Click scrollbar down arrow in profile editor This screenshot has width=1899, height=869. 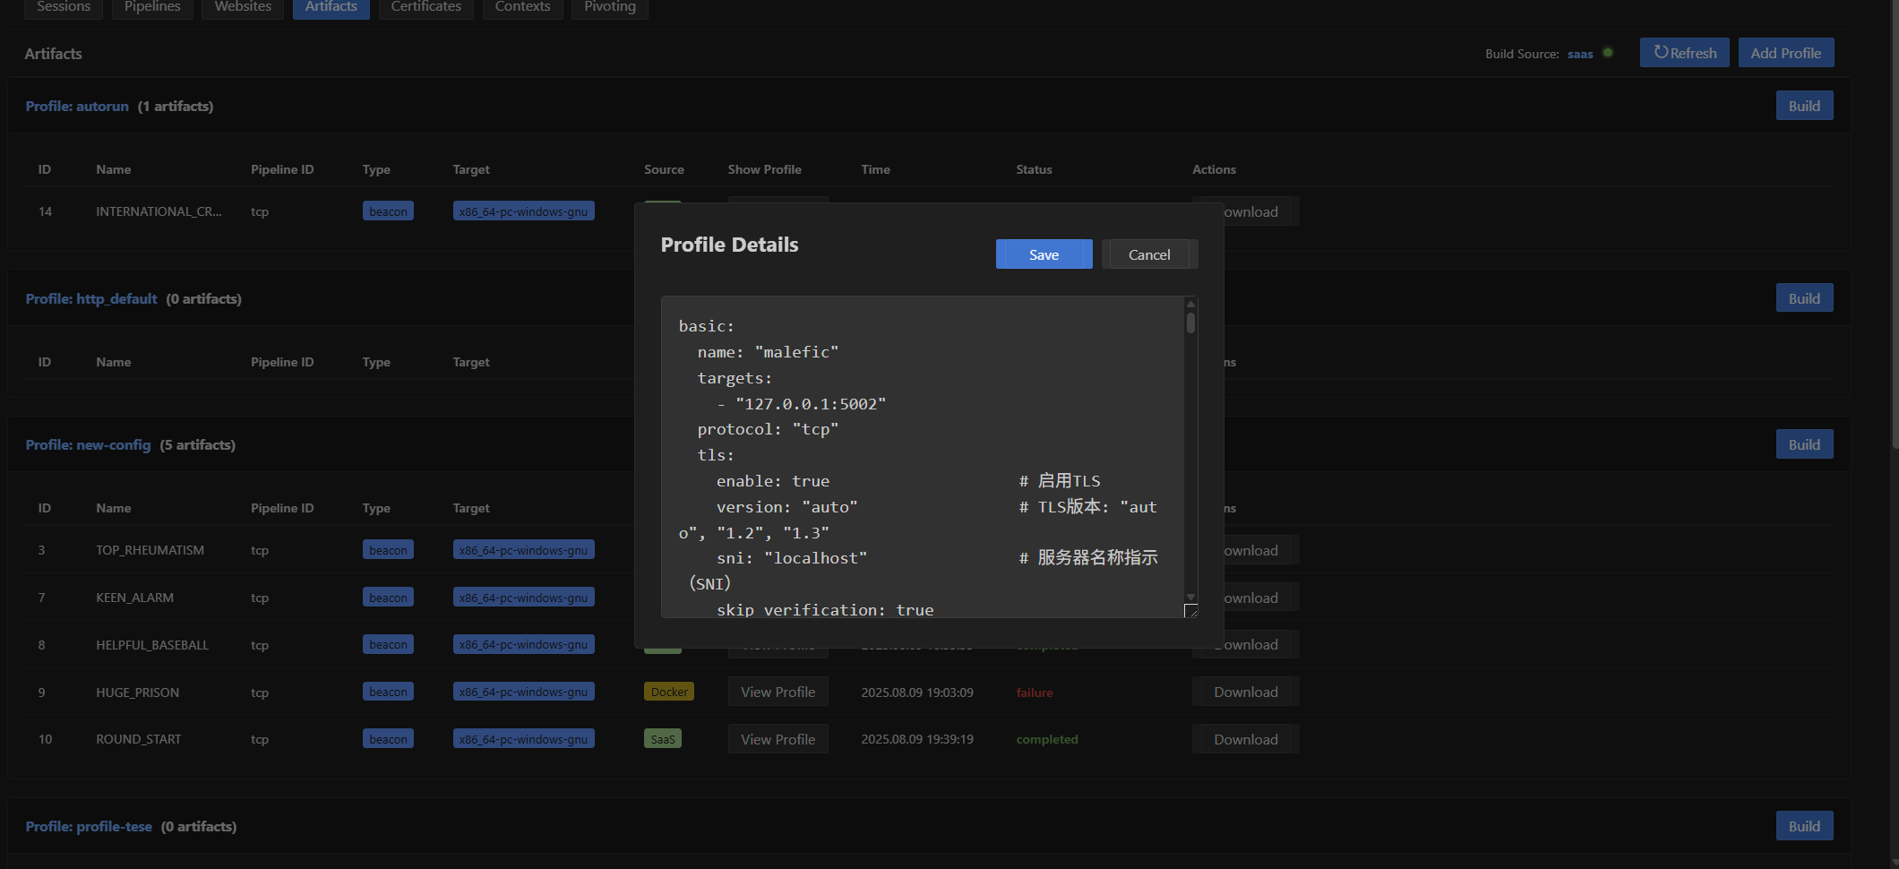tap(1190, 597)
